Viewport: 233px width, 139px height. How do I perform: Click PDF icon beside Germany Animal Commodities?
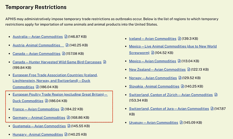tap(68, 117)
